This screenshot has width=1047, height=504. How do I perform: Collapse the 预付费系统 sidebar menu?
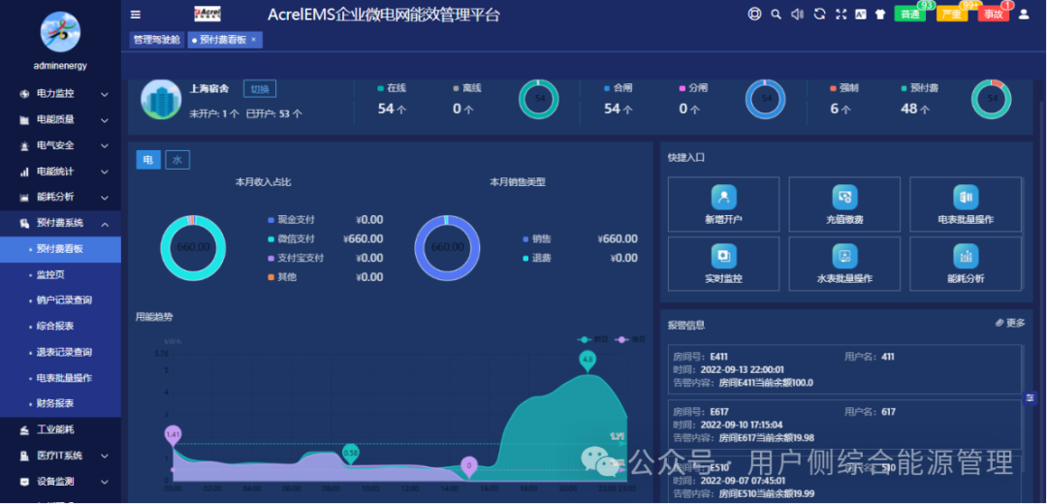click(60, 223)
